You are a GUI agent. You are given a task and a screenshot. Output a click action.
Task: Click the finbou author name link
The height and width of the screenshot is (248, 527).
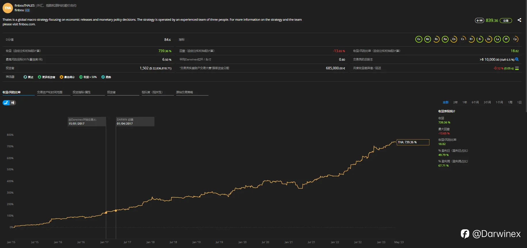(x=19, y=10)
